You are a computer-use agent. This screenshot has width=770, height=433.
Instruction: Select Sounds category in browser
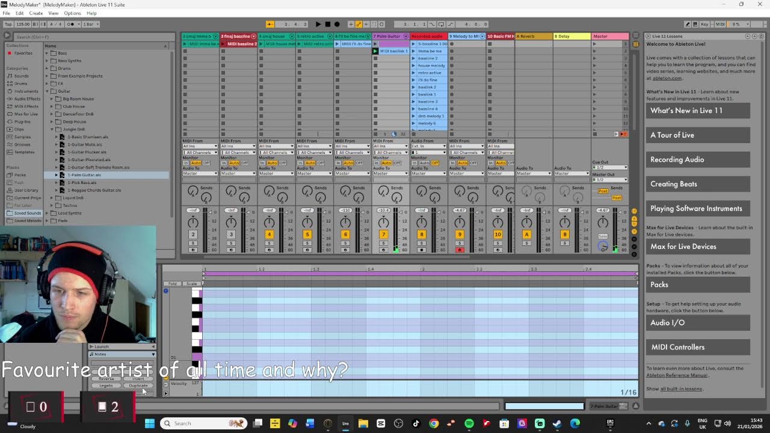pyautogui.click(x=22, y=76)
